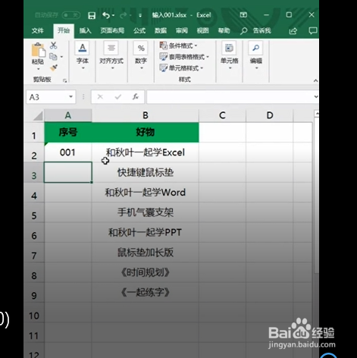Click the Select All corner triangle
Image resolution: width=357 pixels, height=358 pixels.
point(38,116)
